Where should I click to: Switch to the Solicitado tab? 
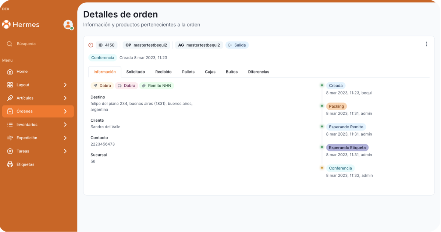point(135,72)
